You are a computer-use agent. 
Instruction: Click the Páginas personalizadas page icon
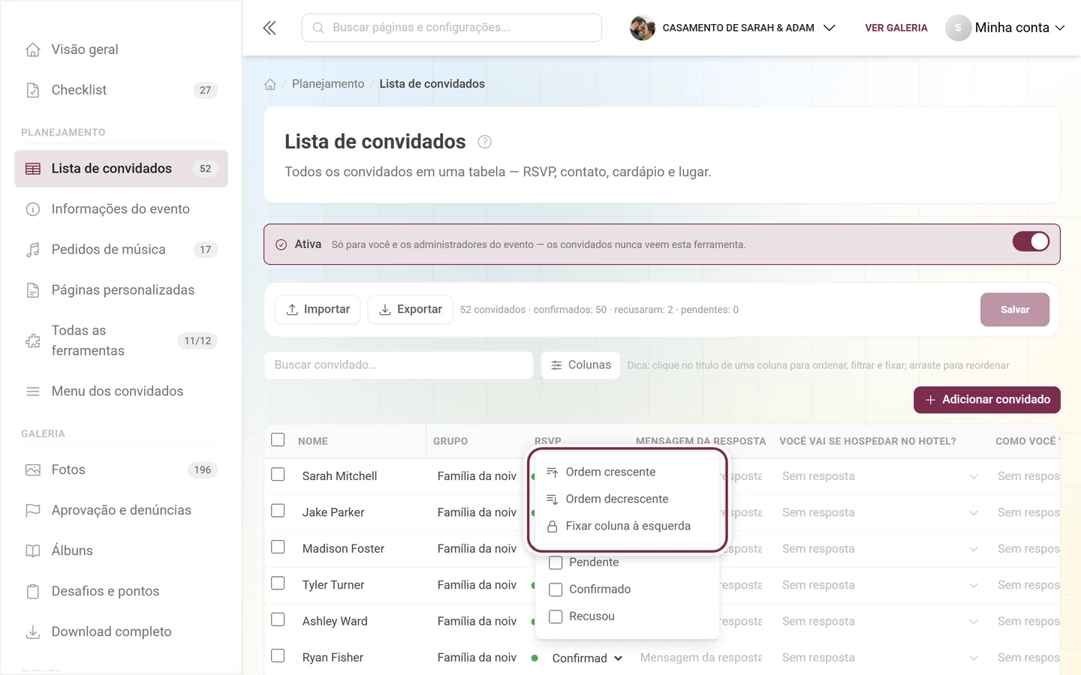[x=33, y=290]
